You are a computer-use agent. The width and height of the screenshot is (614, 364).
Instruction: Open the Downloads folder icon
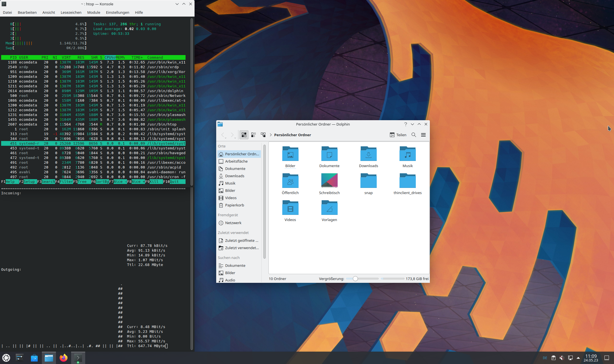coord(368,154)
